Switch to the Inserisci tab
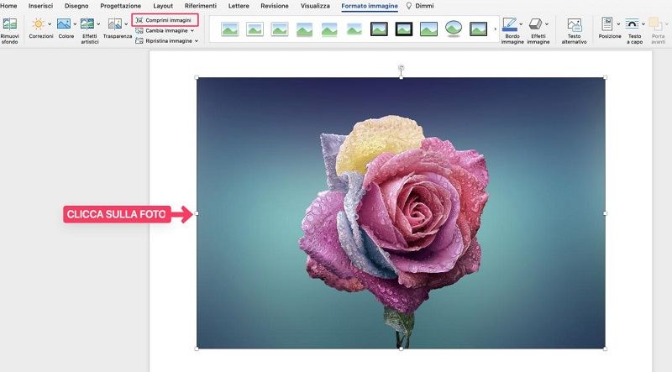The image size is (672, 372). coord(40,6)
